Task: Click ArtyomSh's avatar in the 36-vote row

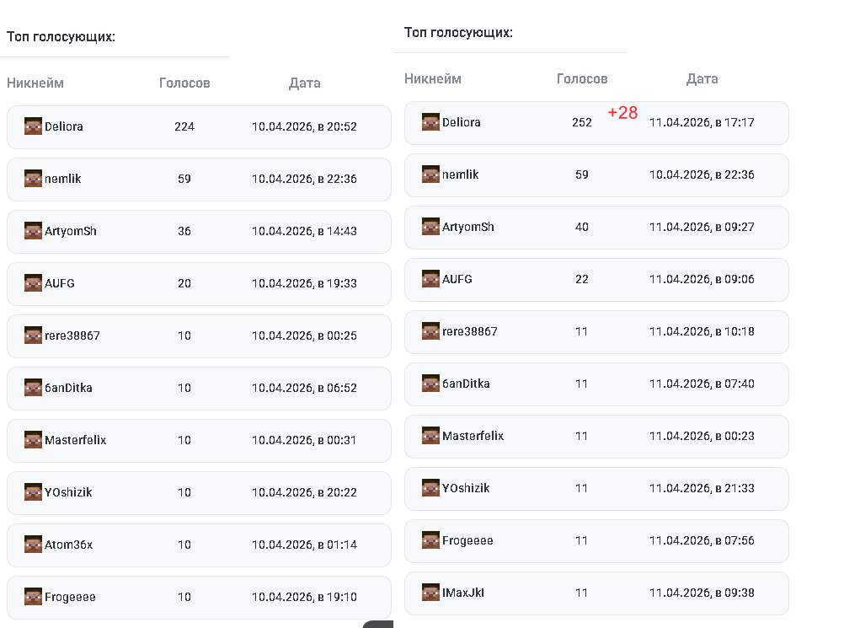Action: pyautogui.click(x=33, y=231)
